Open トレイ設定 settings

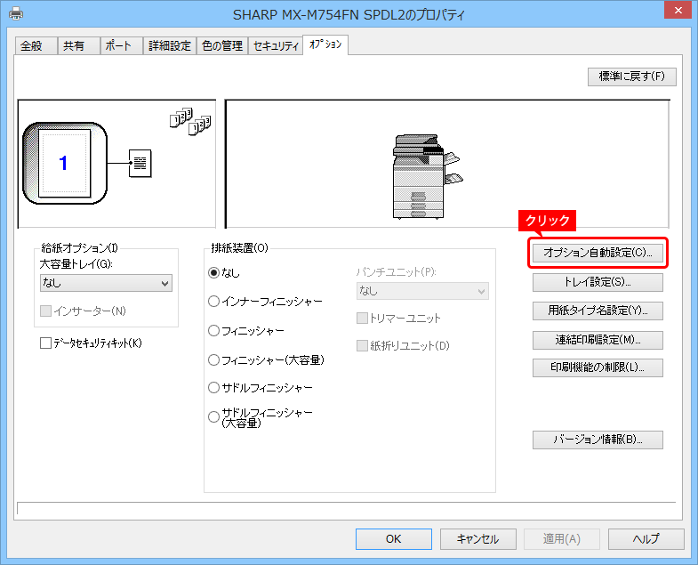click(x=597, y=282)
